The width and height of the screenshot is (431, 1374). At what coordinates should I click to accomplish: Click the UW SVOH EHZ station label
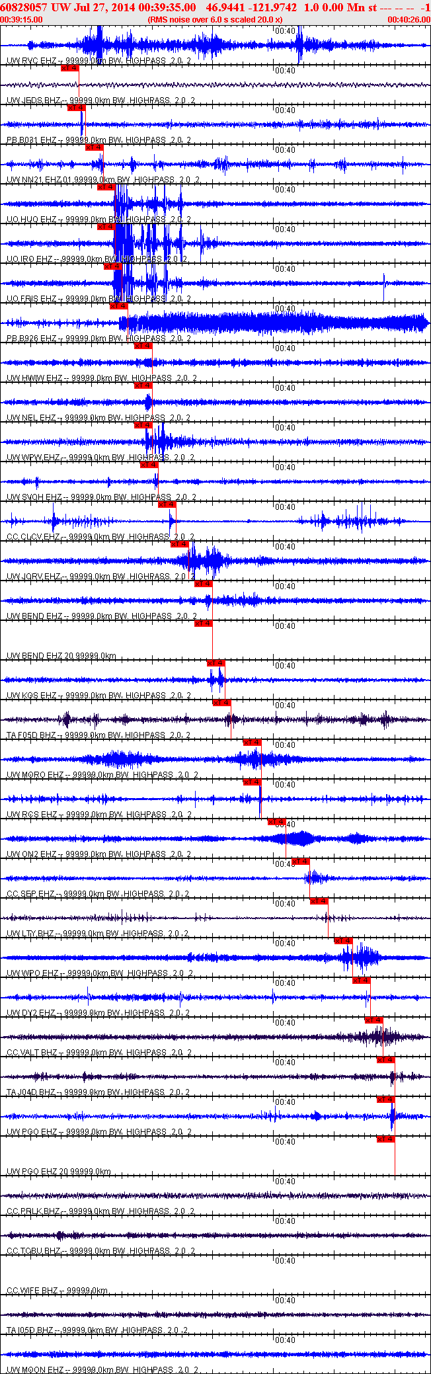[x=101, y=497]
